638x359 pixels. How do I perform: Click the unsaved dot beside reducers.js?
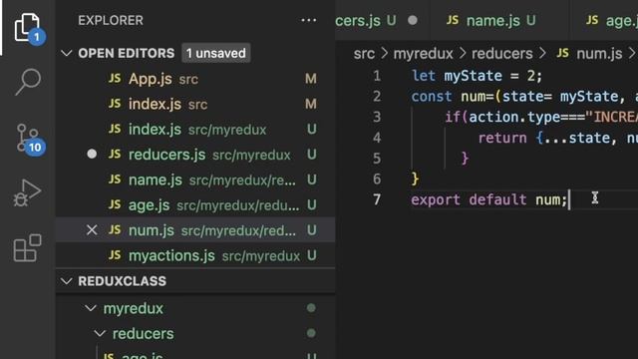pos(92,154)
